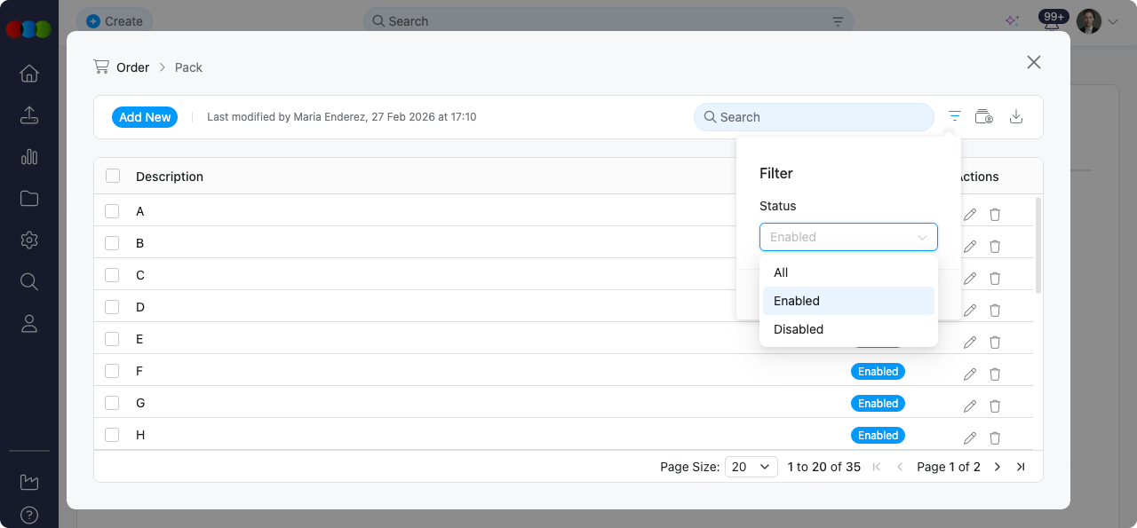Open the Home icon in sidebar
The image size is (1137, 528).
click(x=29, y=74)
